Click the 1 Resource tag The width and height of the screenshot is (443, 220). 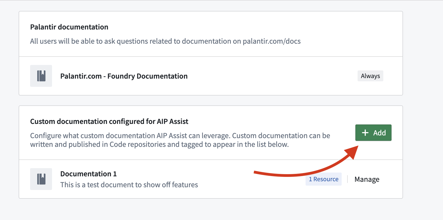[324, 179]
